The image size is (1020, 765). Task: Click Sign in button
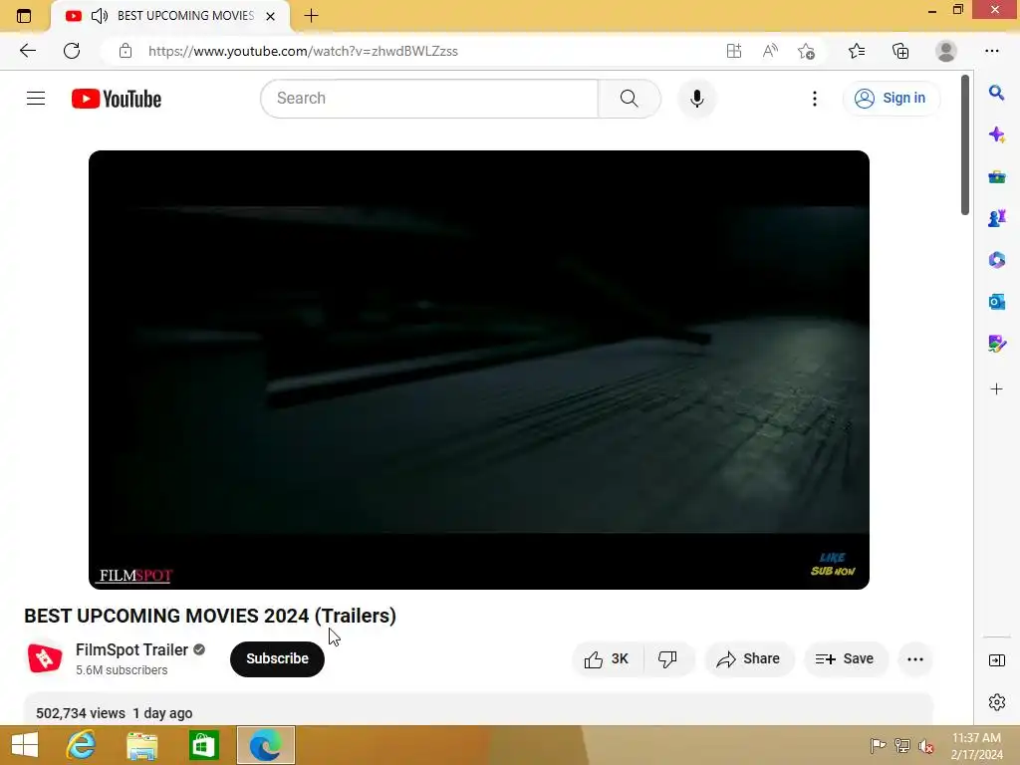click(892, 99)
